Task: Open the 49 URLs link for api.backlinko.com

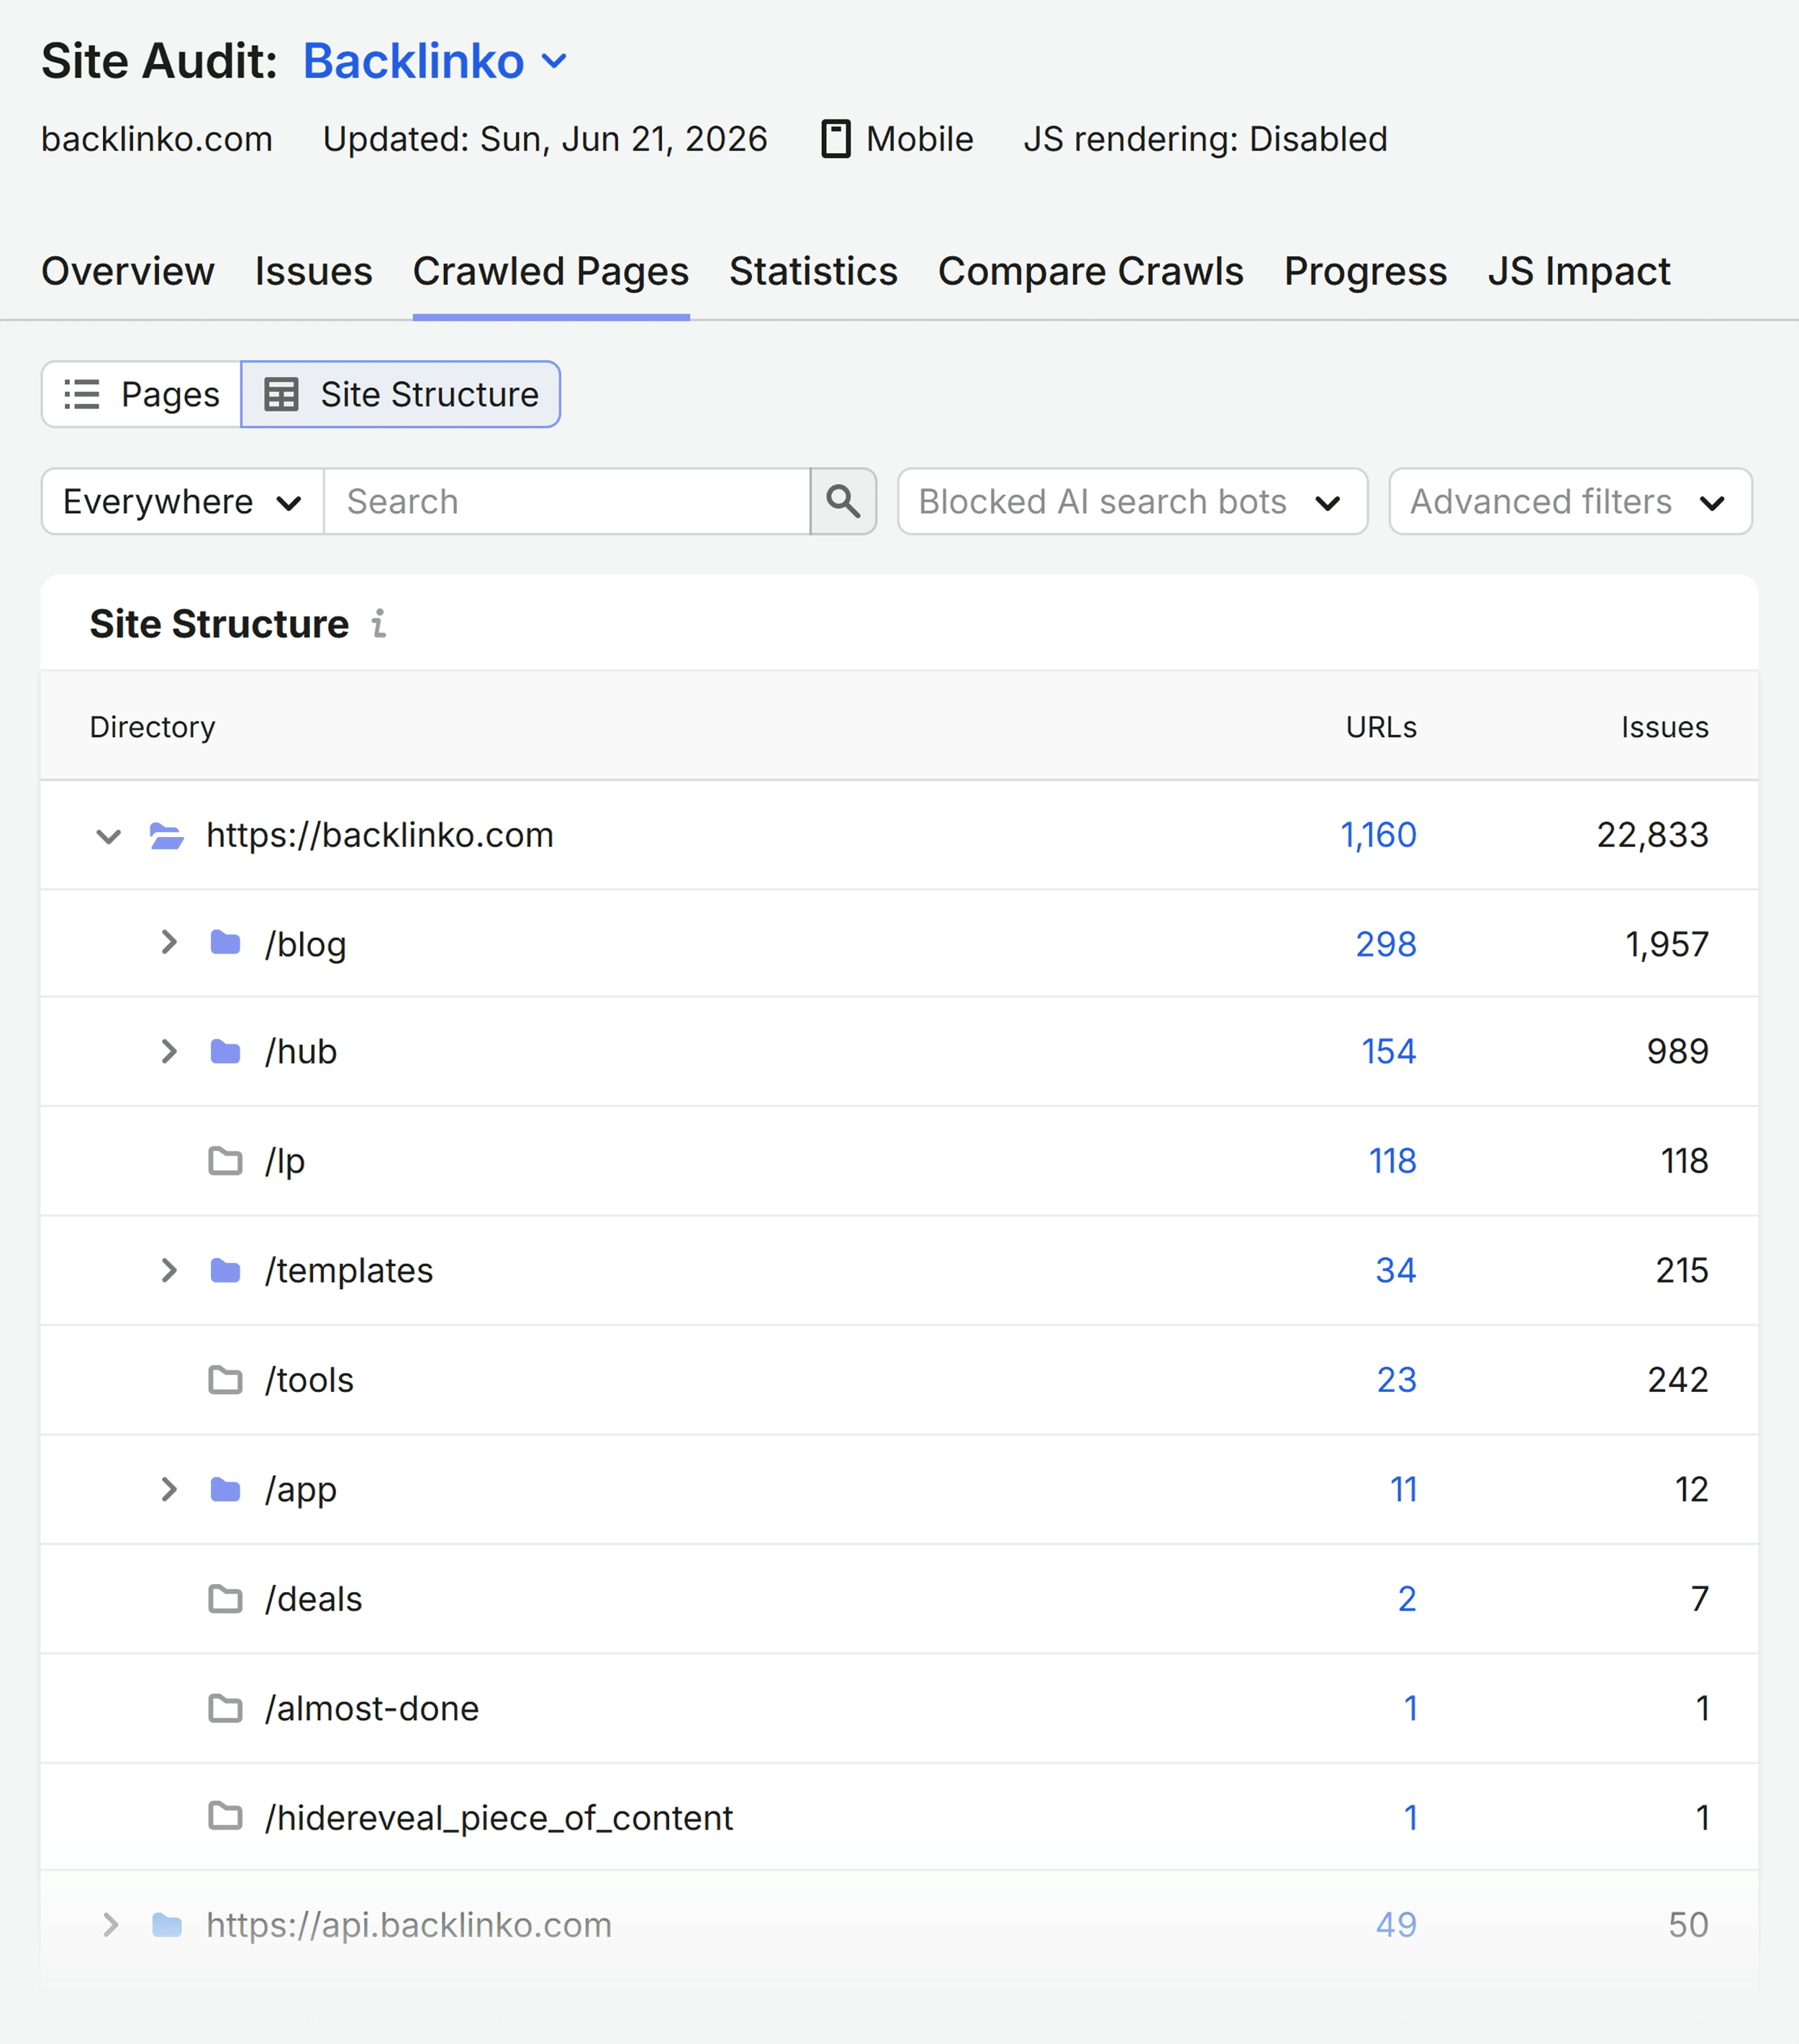Action: click(1396, 1925)
